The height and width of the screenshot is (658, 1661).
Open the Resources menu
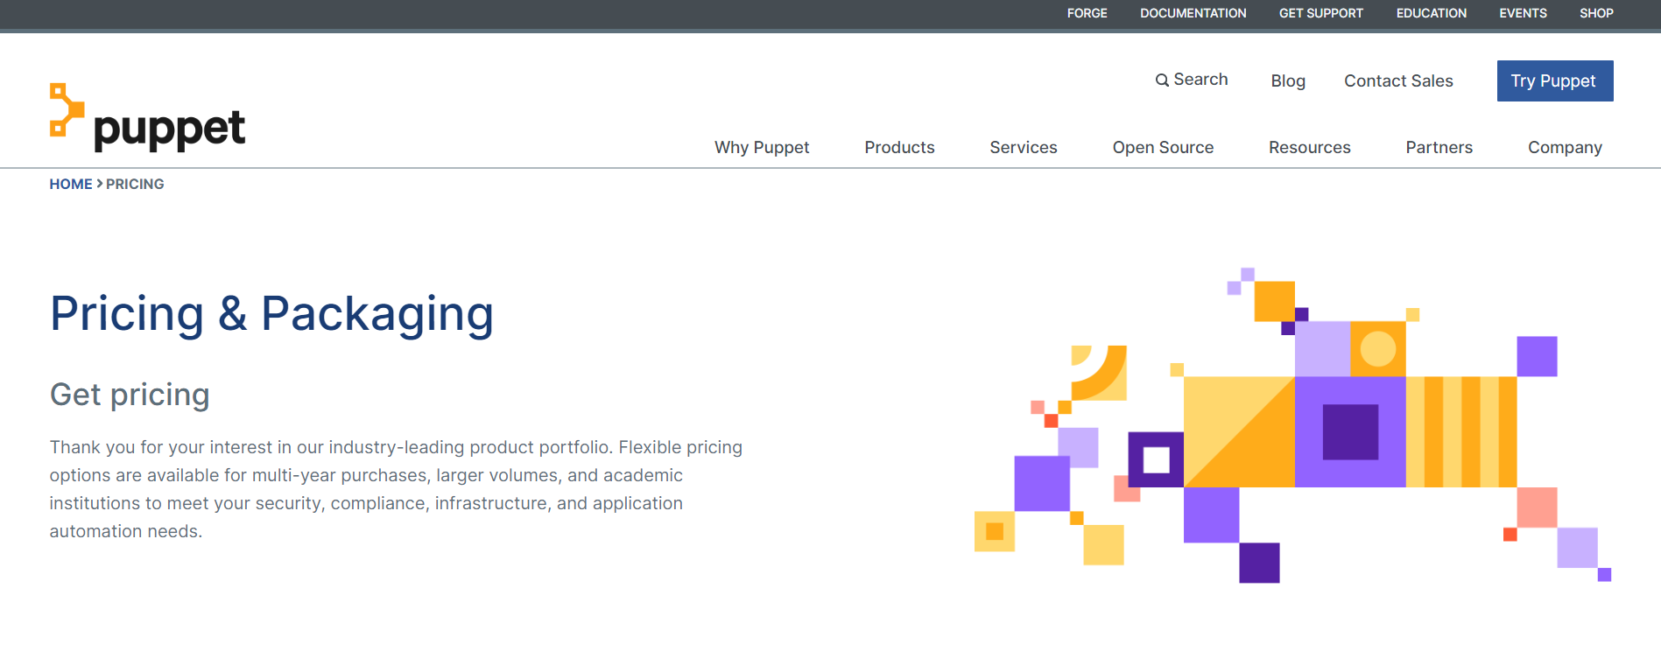[1309, 148]
